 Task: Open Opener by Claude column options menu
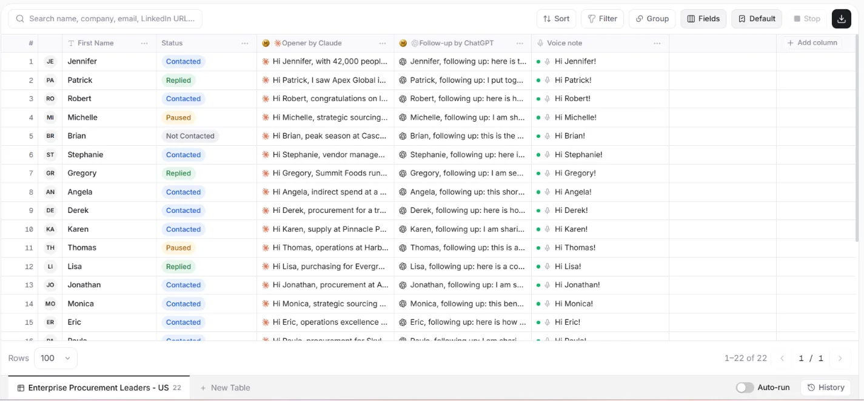pyautogui.click(x=383, y=43)
